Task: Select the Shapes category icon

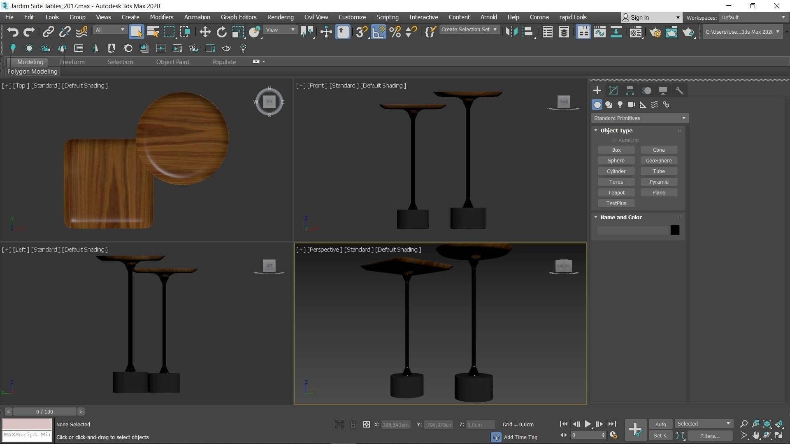Action: pyautogui.click(x=609, y=104)
